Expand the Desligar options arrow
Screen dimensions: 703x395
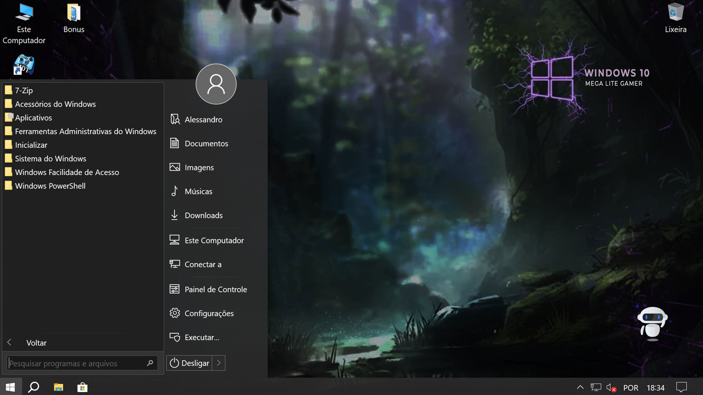(219, 363)
